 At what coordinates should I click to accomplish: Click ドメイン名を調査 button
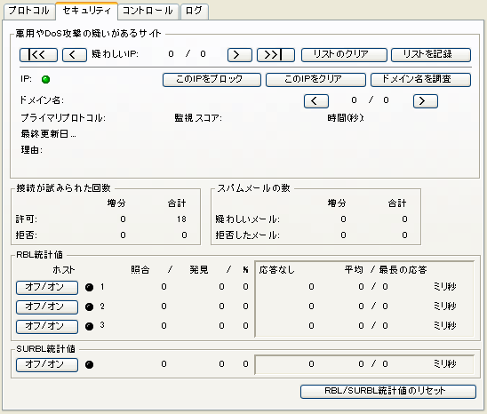coord(420,80)
